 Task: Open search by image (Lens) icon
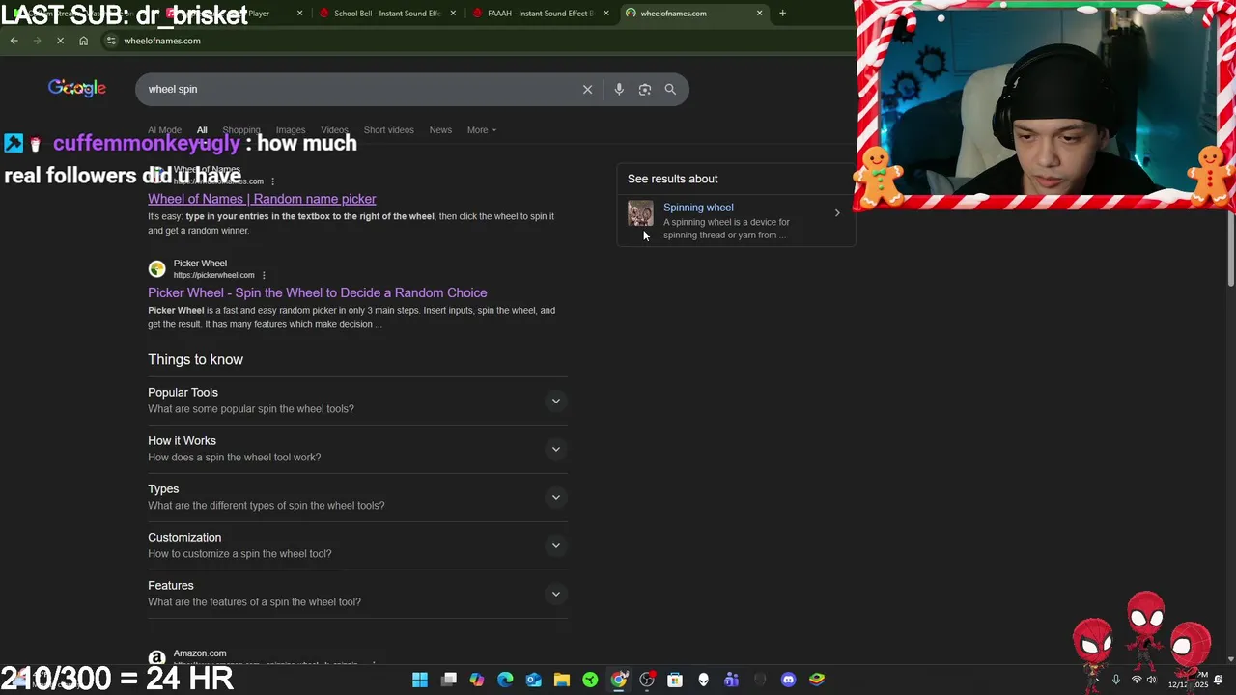point(644,89)
